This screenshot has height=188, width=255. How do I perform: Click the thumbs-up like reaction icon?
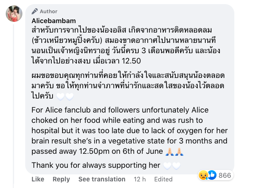(x=212, y=174)
